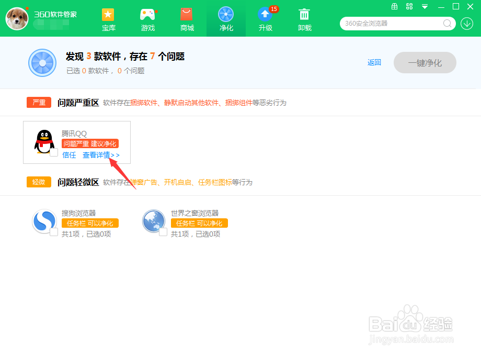
Task: Tick the 腾讯QQ checkbox
Action: pos(54,152)
